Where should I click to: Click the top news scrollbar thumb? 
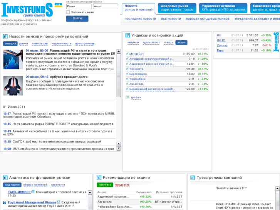[119, 75]
